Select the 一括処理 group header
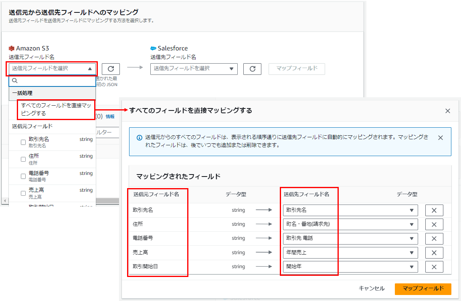461x301 pixels. 52,93
